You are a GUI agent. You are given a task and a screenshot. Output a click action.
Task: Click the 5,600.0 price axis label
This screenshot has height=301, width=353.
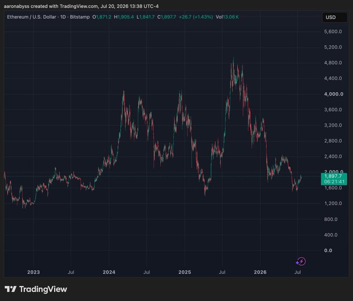click(333, 32)
